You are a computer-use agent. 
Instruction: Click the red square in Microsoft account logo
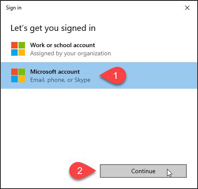click(15, 72)
